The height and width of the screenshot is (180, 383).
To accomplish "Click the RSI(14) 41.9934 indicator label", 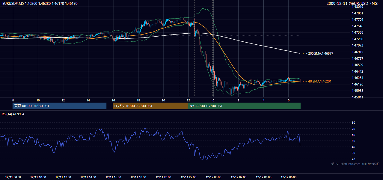I will click(13, 114).
